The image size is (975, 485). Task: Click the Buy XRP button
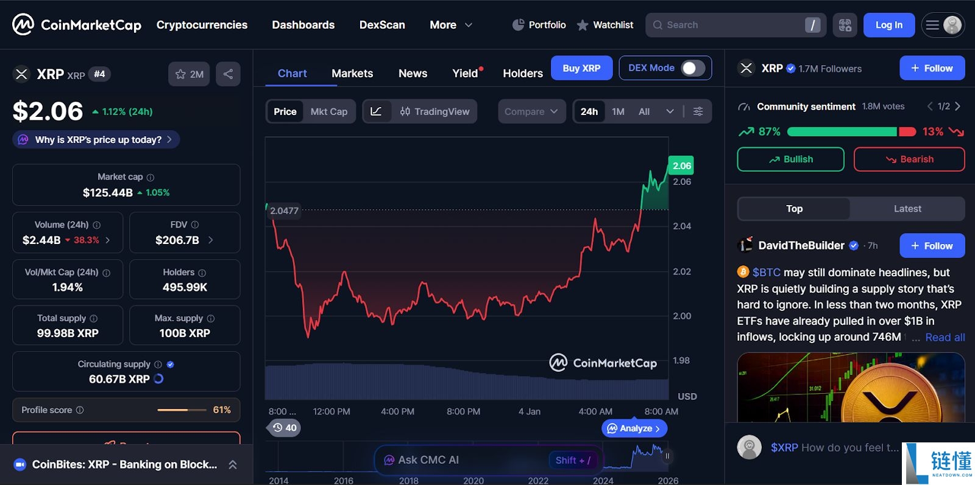click(x=582, y=68)
